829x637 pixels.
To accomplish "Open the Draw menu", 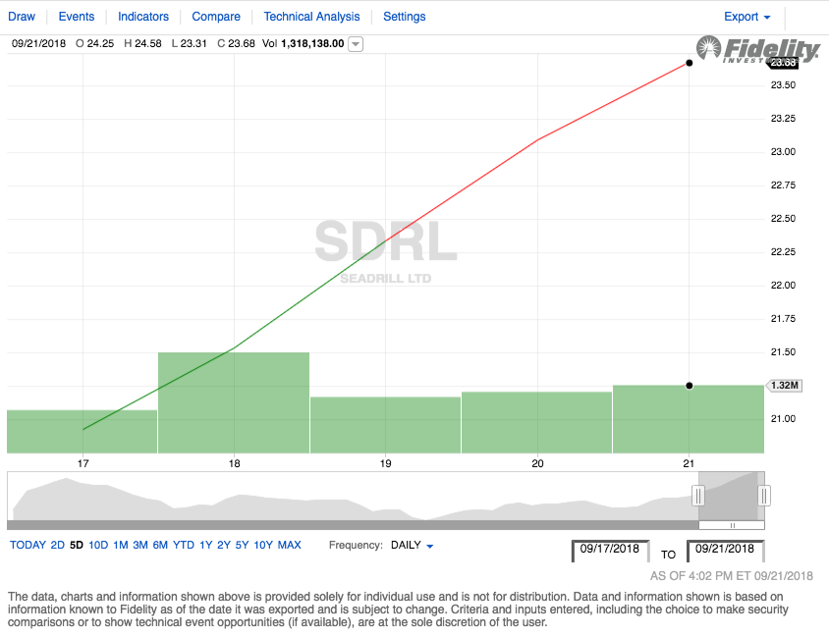I will tap(22, 17).
